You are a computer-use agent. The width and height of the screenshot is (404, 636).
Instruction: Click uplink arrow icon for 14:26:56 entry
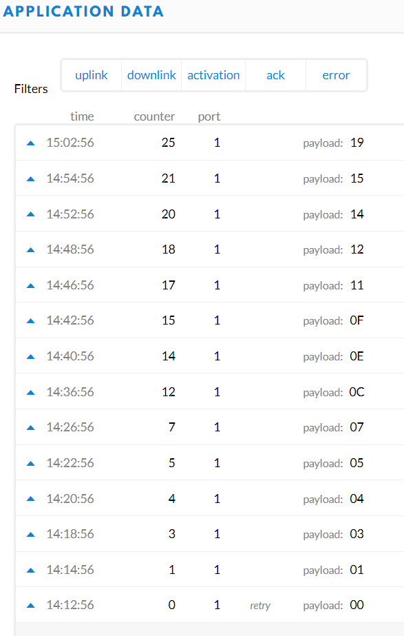click(30, 427)
